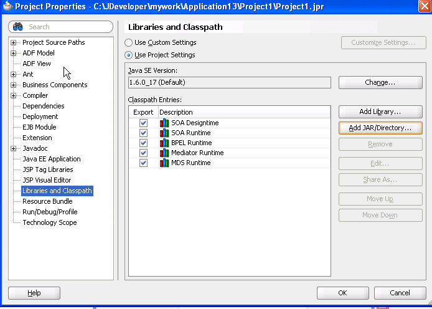
Task: Select EJB Module in the tree
Action: (x=39, y=127)
